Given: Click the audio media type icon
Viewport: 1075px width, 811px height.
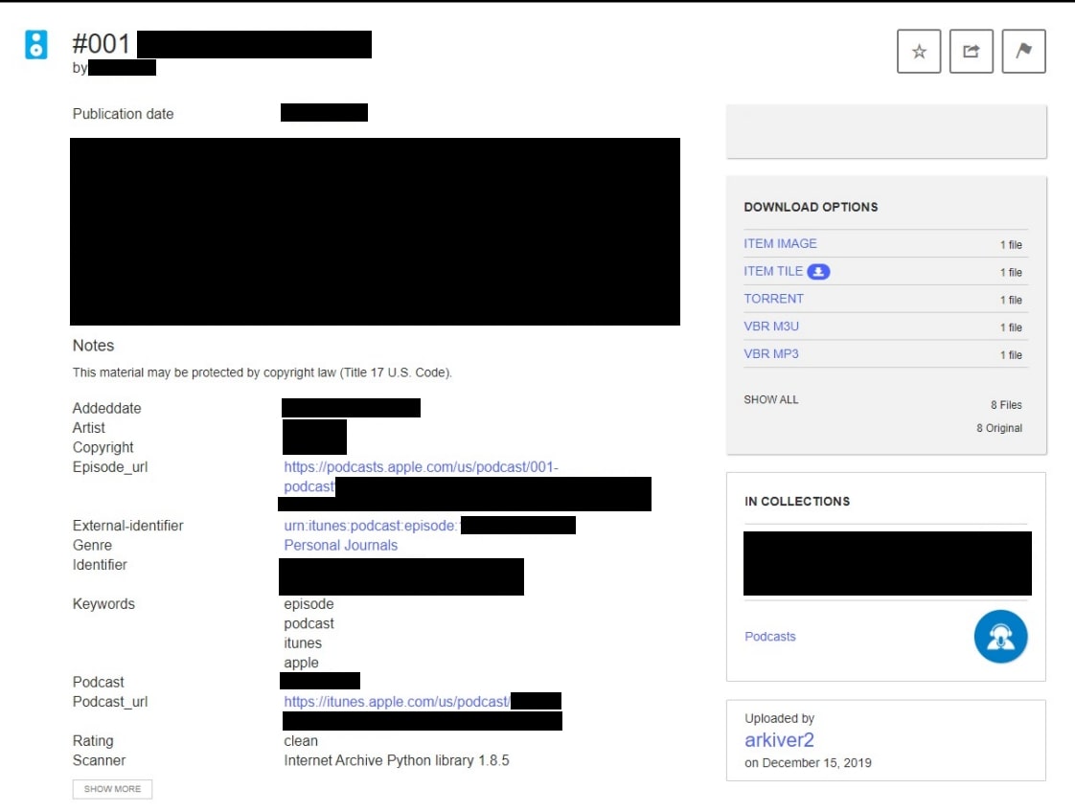Looking at the screenshot, I should point(35,44).
